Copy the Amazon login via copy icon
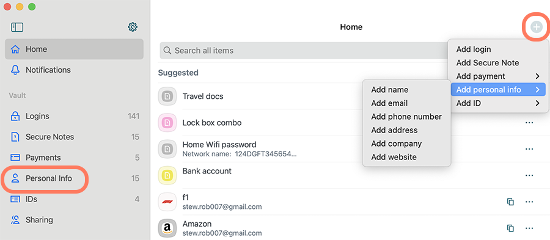 coord(510,228)
